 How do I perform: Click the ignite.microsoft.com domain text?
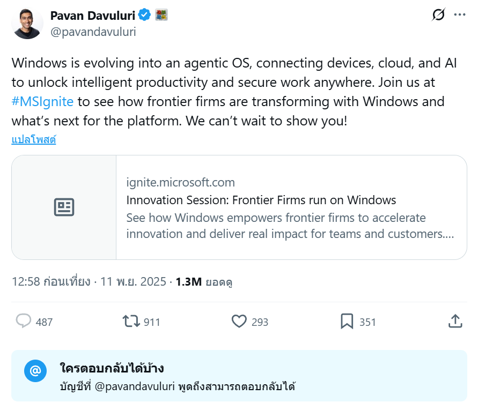[180, 183]
